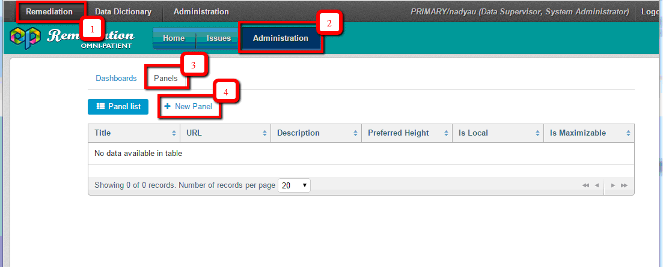The width and height of the screenshot is (663, 267).
Task: Sort by Description column arrows
Action: coord(355,133)
